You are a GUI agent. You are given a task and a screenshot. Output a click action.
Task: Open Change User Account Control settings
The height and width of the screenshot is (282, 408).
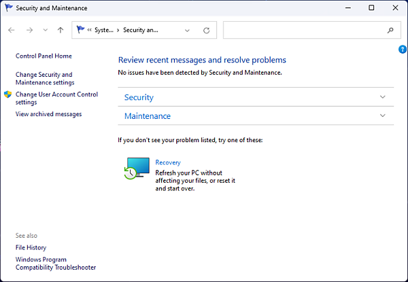(x=56, y=99)
